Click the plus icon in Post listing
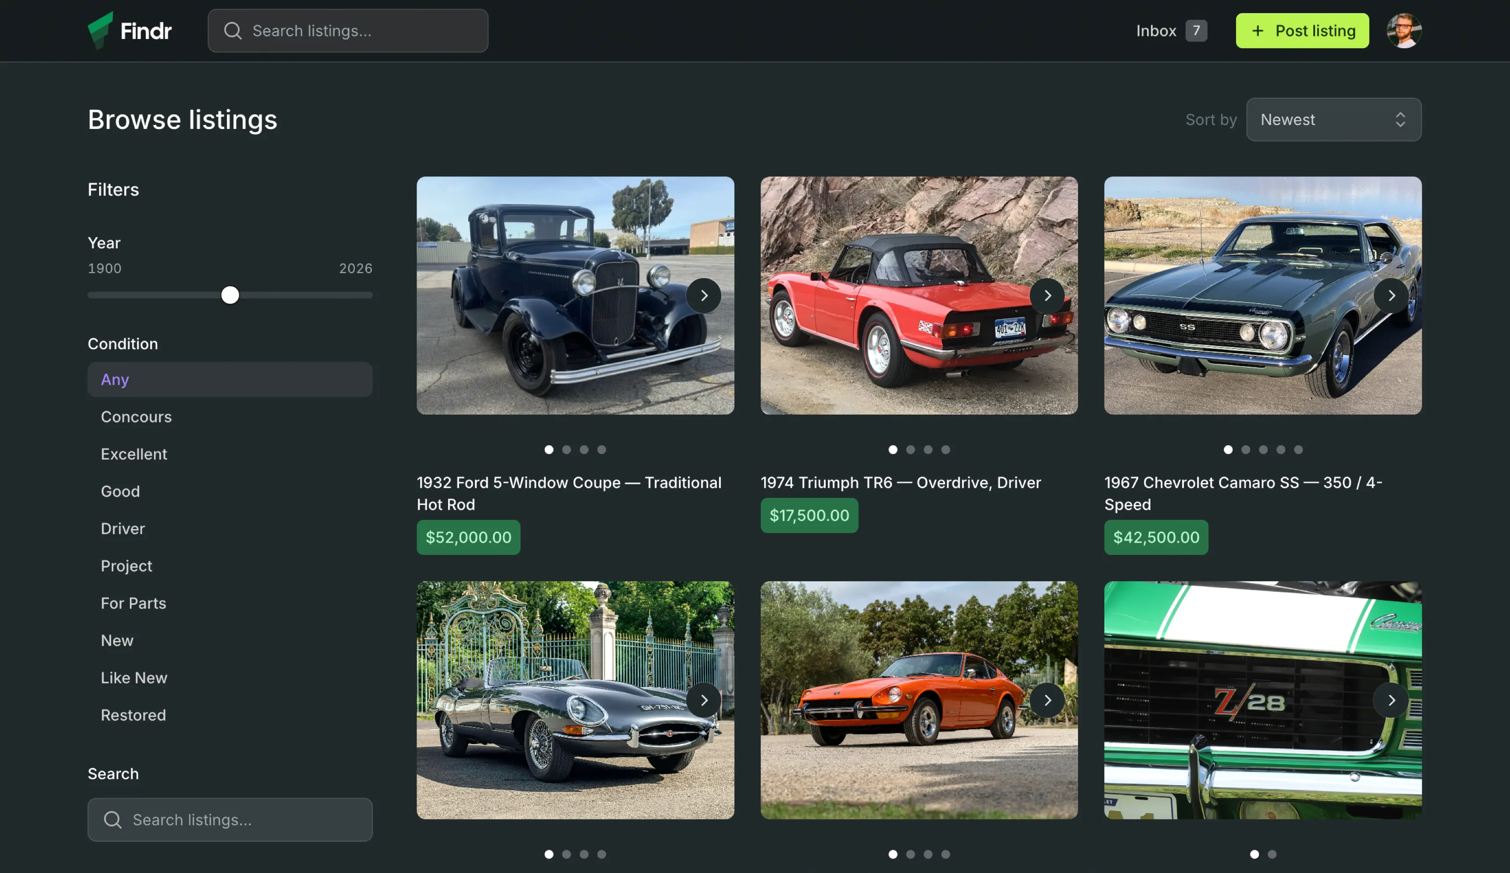Screen dimensions: 1510x873 [1258, 31]
